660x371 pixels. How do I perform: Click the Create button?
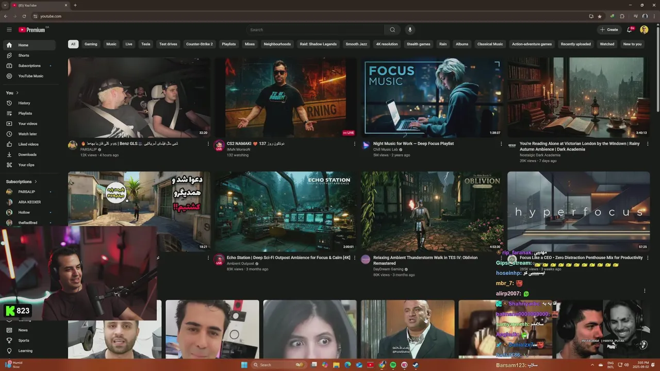click(609, 30)
